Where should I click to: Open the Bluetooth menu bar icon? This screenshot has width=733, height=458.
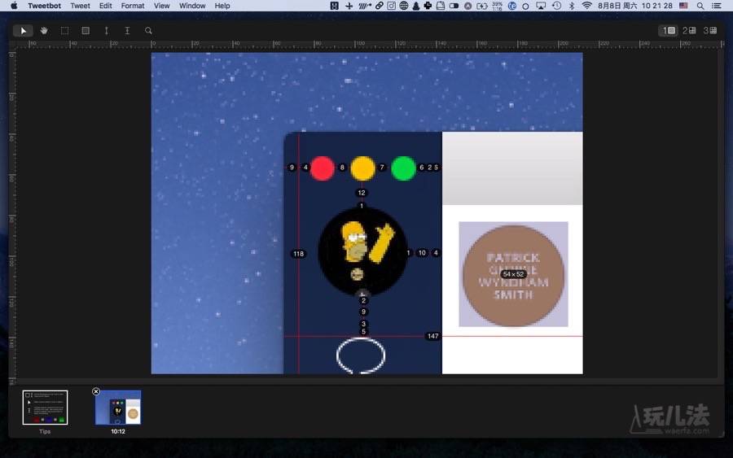click(x=571, y=6)
